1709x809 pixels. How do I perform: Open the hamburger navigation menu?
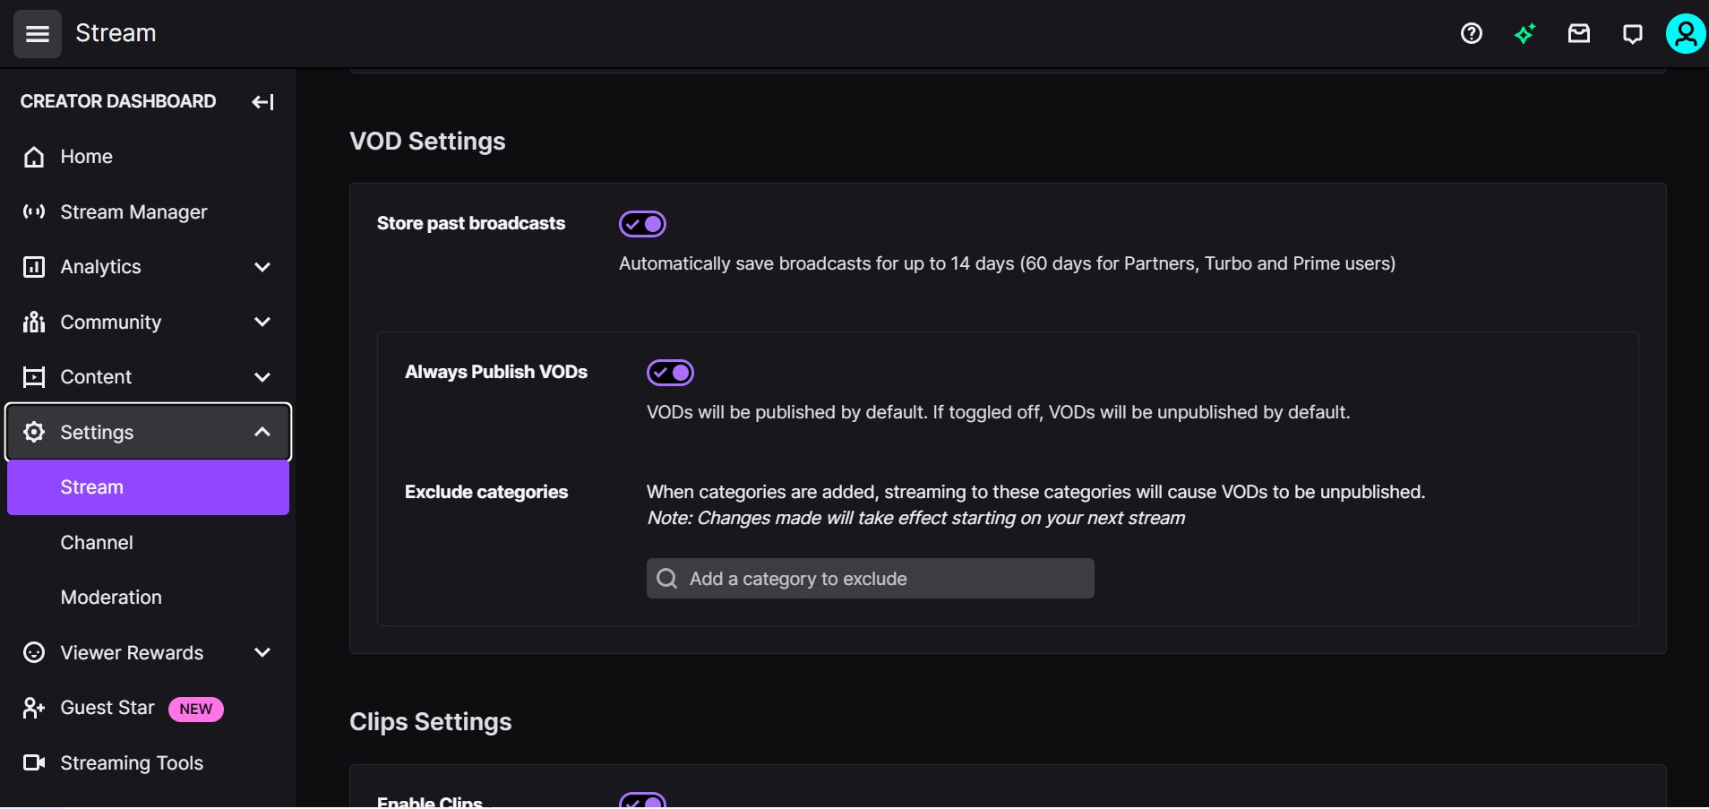point(36,34)
